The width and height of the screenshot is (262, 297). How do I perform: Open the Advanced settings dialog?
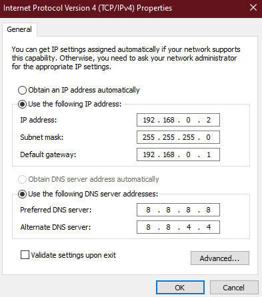(220, 258)
